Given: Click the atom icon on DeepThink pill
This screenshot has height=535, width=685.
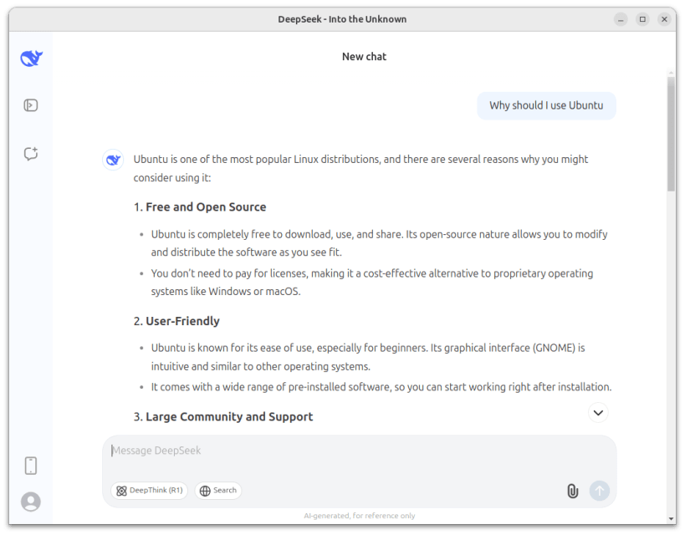Looking at the screenshot, I should tap(120, 491).
